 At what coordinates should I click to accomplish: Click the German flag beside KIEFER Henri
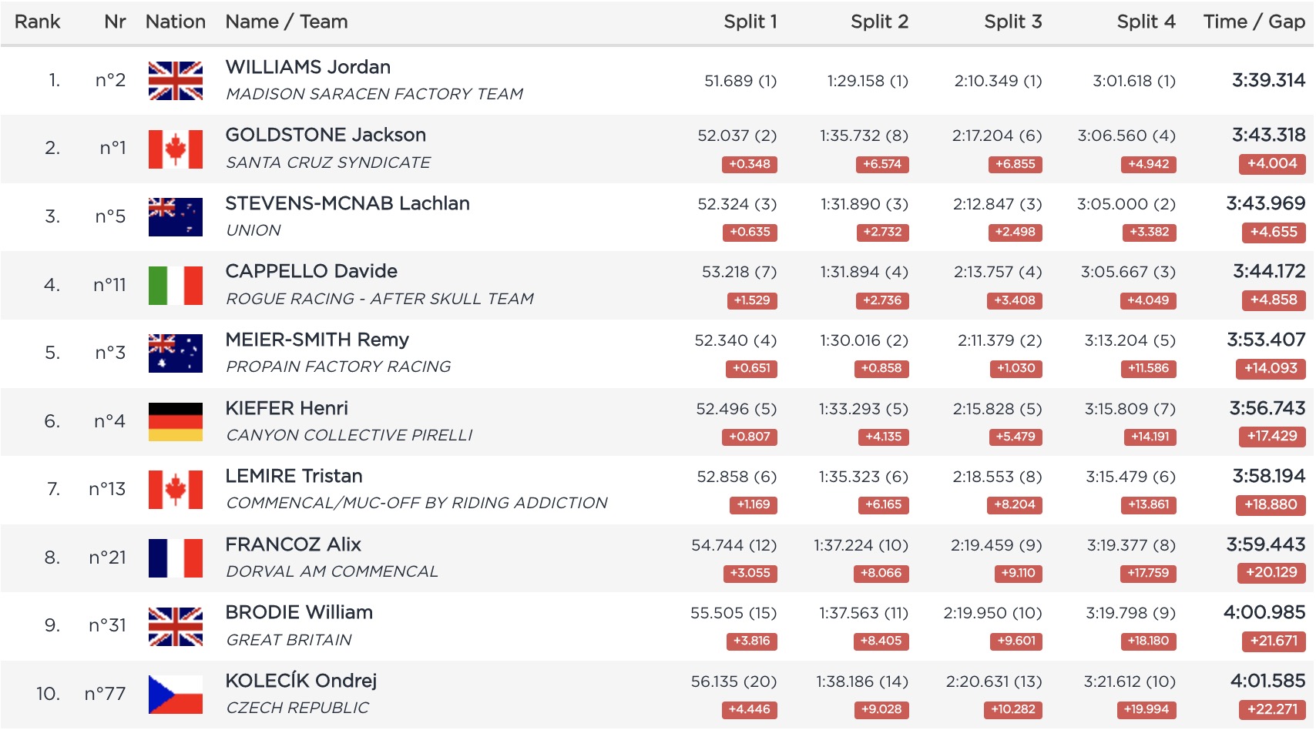[176, 422]
